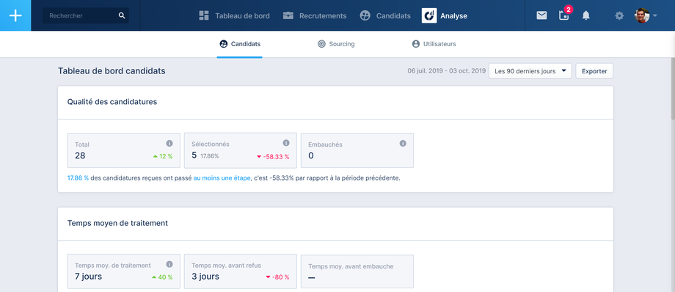The image size is (675, 292).
Task: Switch to the Utilisateurs tab
Action: (x=434, y=44)
